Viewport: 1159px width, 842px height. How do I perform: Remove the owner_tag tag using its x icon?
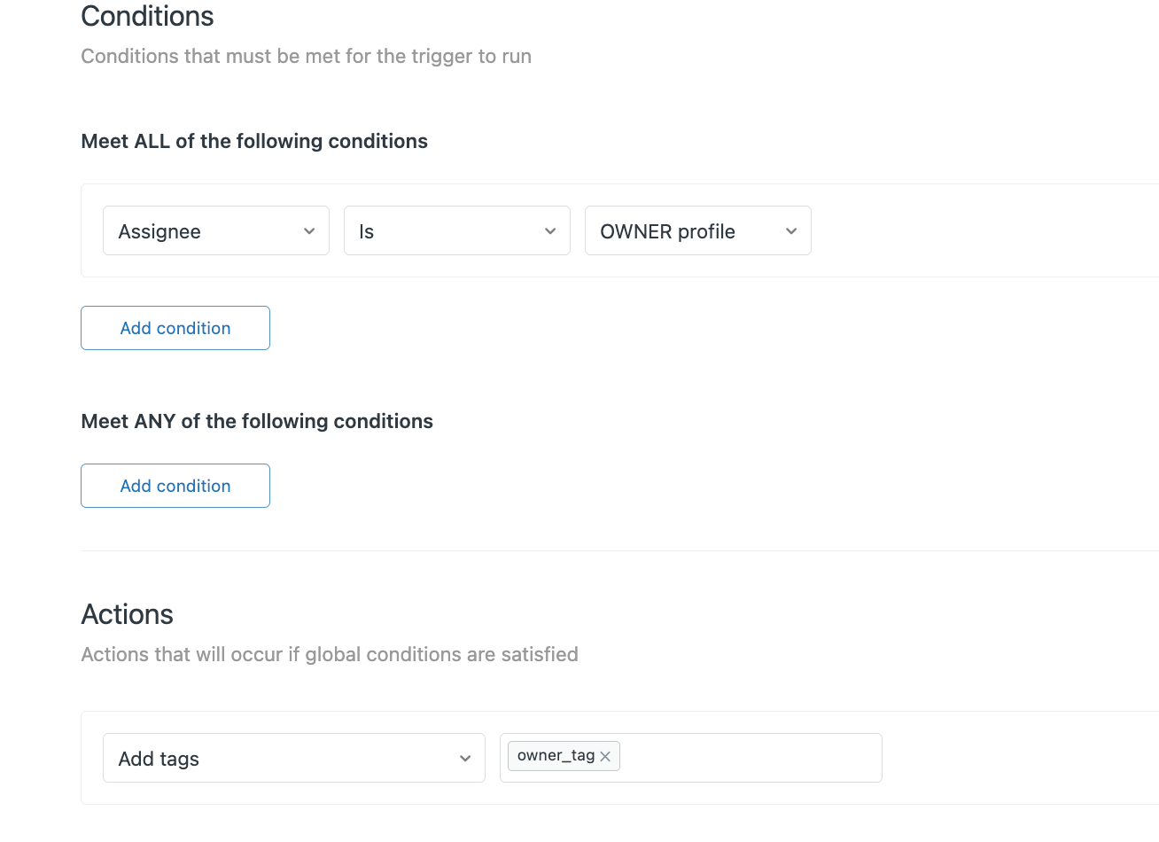coord(605,756)
